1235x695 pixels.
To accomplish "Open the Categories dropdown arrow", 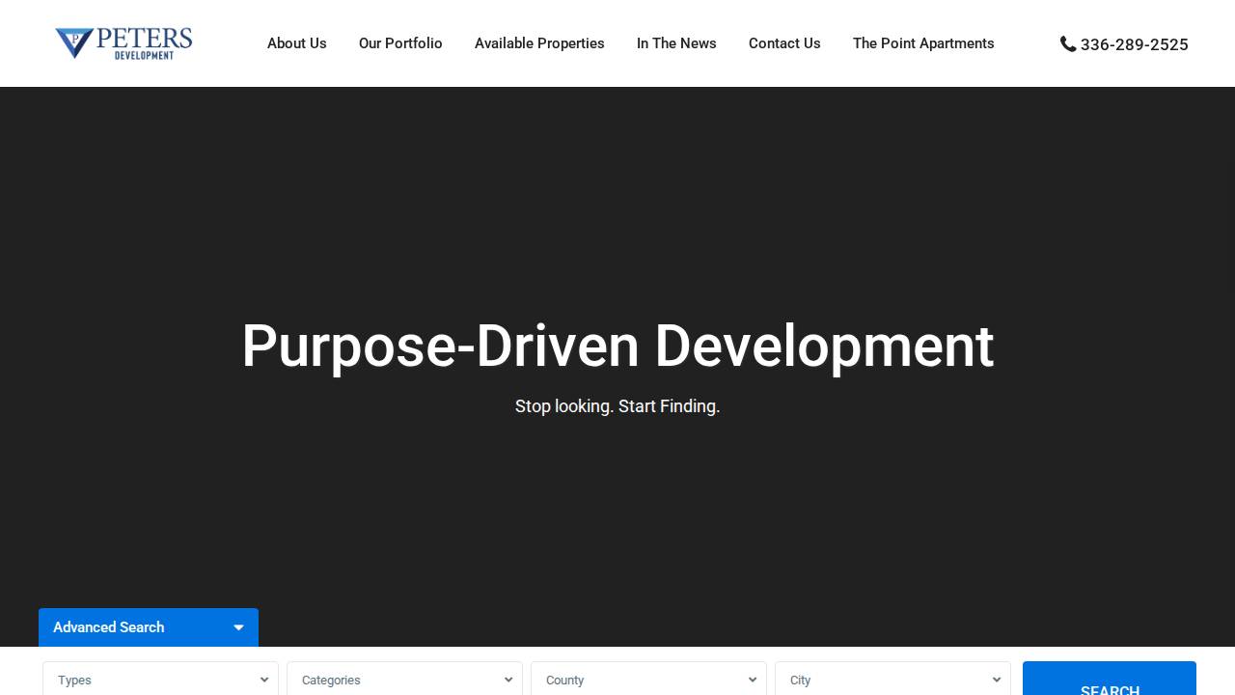I will [x=508, y=680].
